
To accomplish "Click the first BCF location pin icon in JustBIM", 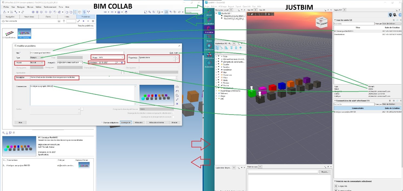I will tap(390, 15).
